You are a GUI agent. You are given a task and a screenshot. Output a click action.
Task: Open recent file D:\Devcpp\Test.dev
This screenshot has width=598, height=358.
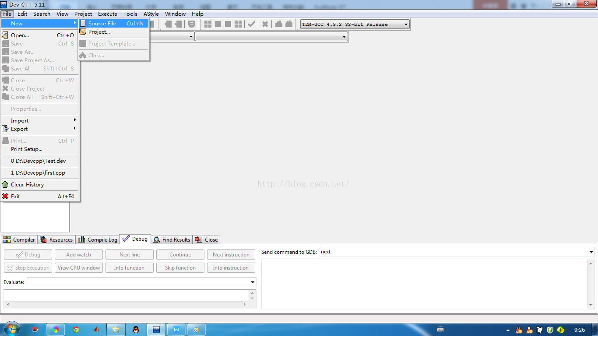(39, 161)
